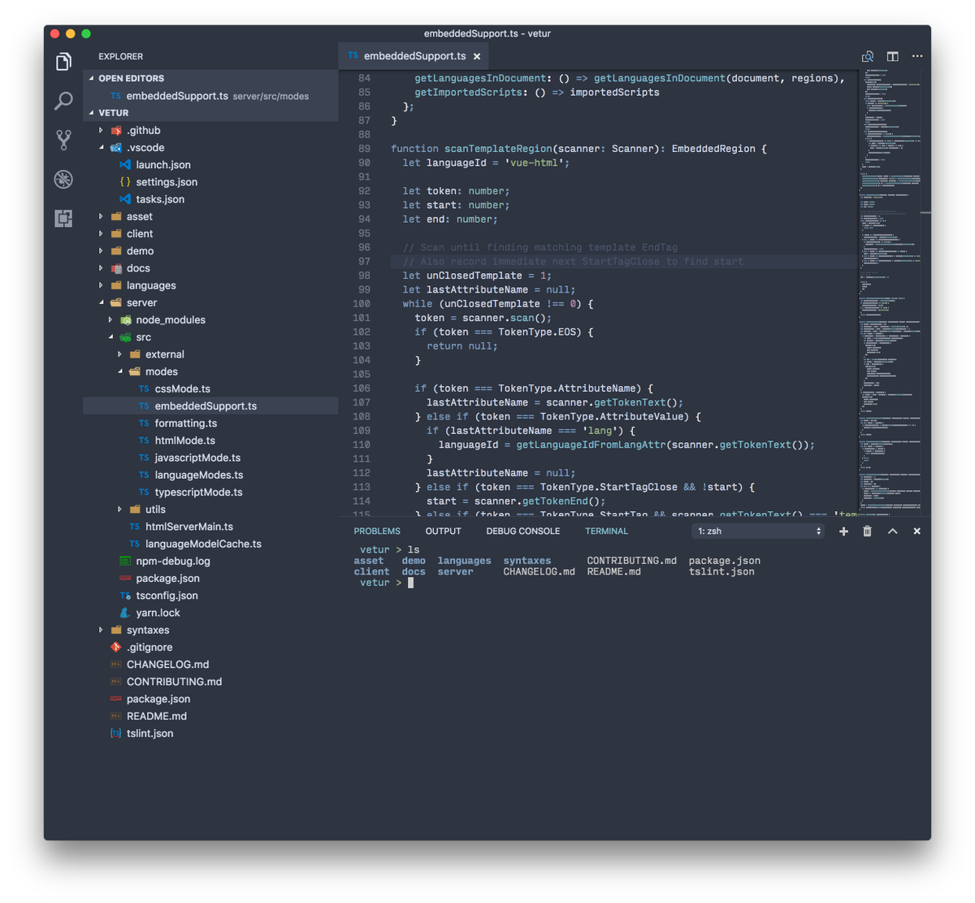The image size is (975, 903).
Task: Kill the terminal using the trash icon
Action: [867, 531]
